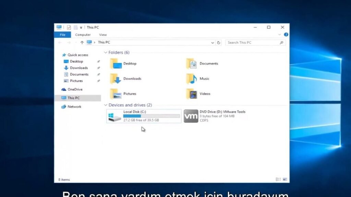The height and width of the screenshot is (197, 351).
Task: Collapse the Devices and drives (2) group
Action: point(106,105)
